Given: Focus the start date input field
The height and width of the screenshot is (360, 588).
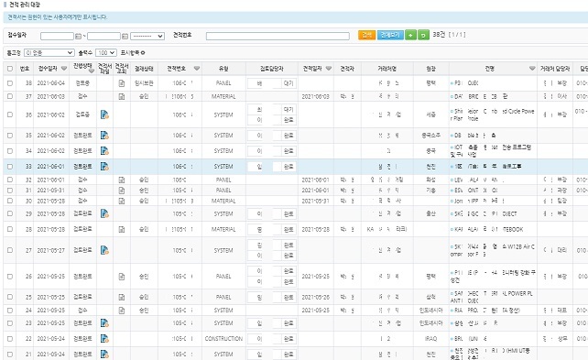Looking at the screenshot, I should click(57, 36).
